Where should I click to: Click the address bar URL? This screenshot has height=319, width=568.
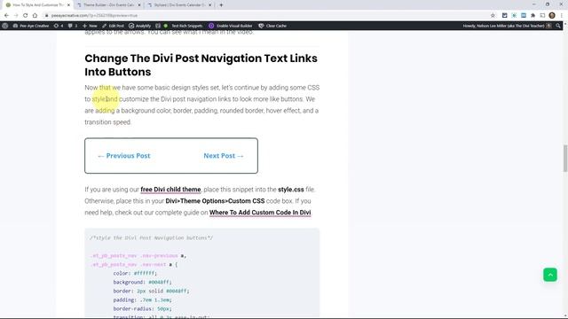point(94,16)
